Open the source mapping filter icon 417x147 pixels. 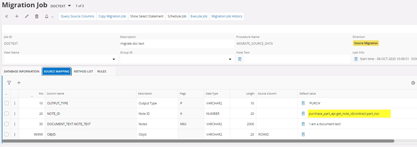(9, 83)
